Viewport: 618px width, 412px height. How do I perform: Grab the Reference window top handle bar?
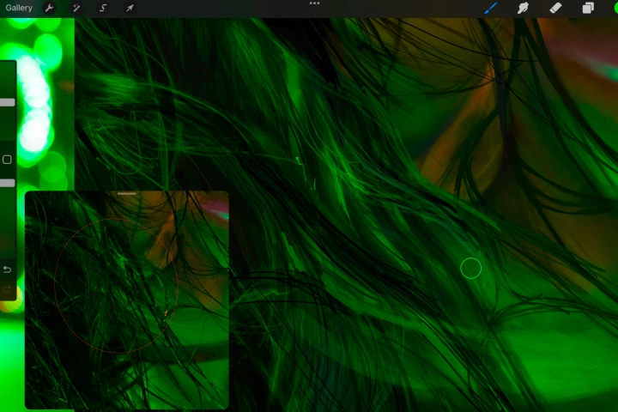coord(126,194)
